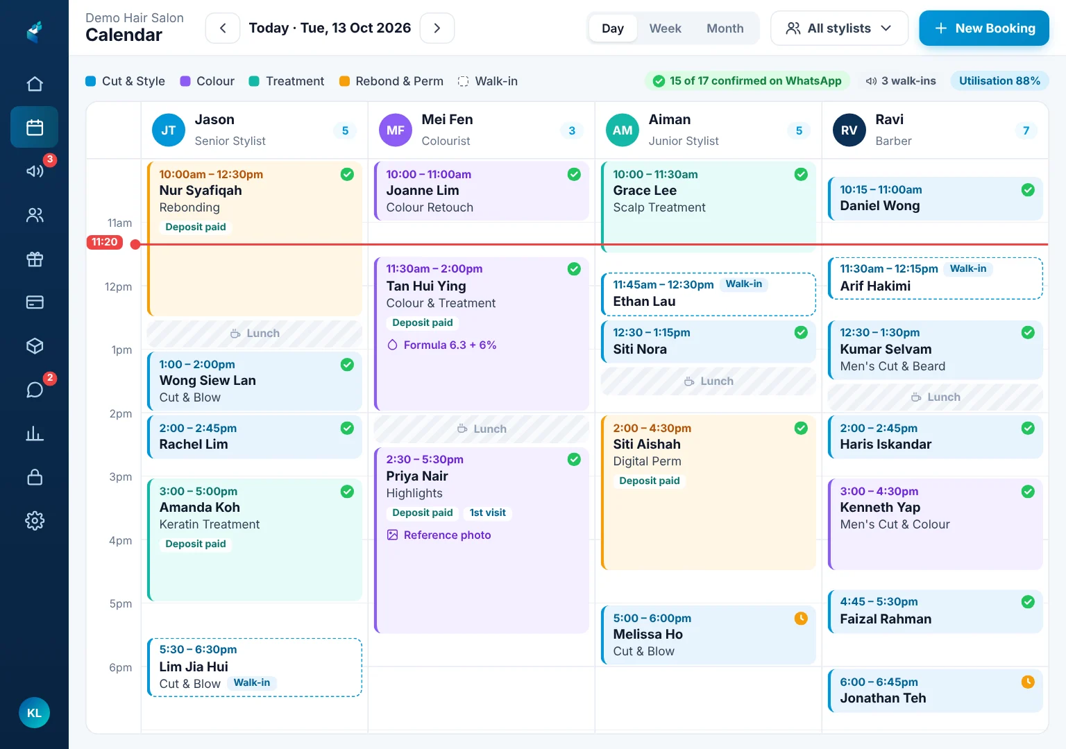Open the chat messages icon with badge 2
1066x749 pixels.
tap(35, 390)
